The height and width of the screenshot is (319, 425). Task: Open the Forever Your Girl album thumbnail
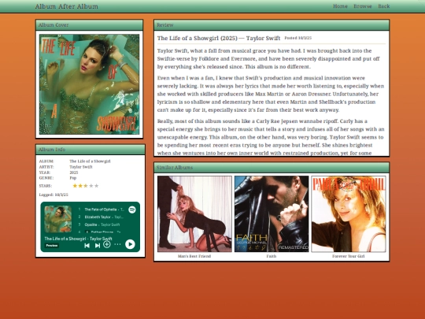tap(349, 214)
